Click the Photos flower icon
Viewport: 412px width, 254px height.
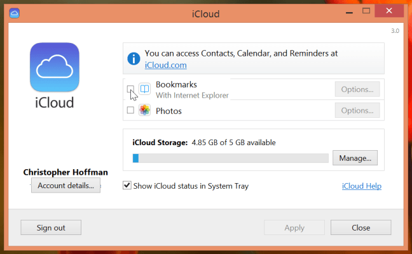point(144,111)
